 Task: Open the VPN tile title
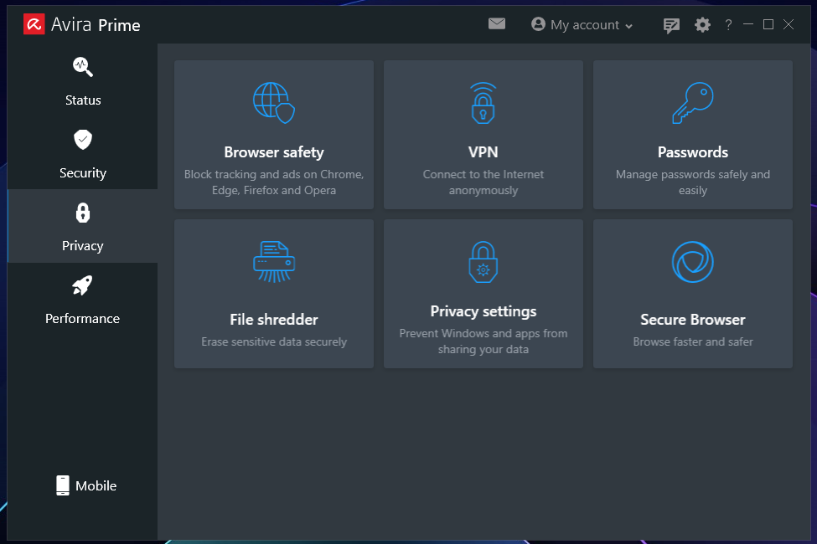483,152
